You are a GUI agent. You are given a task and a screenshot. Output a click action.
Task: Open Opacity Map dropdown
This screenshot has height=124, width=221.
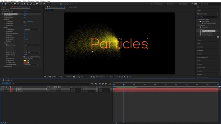tap(32, 53)
